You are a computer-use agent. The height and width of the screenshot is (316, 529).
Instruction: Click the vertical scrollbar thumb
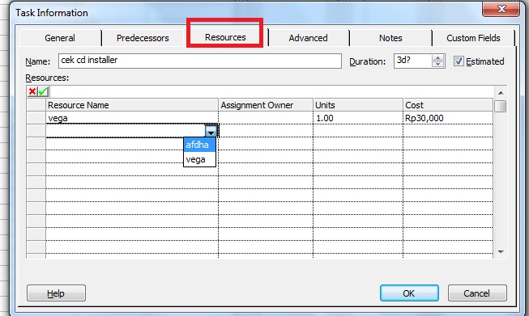[501, 107]
